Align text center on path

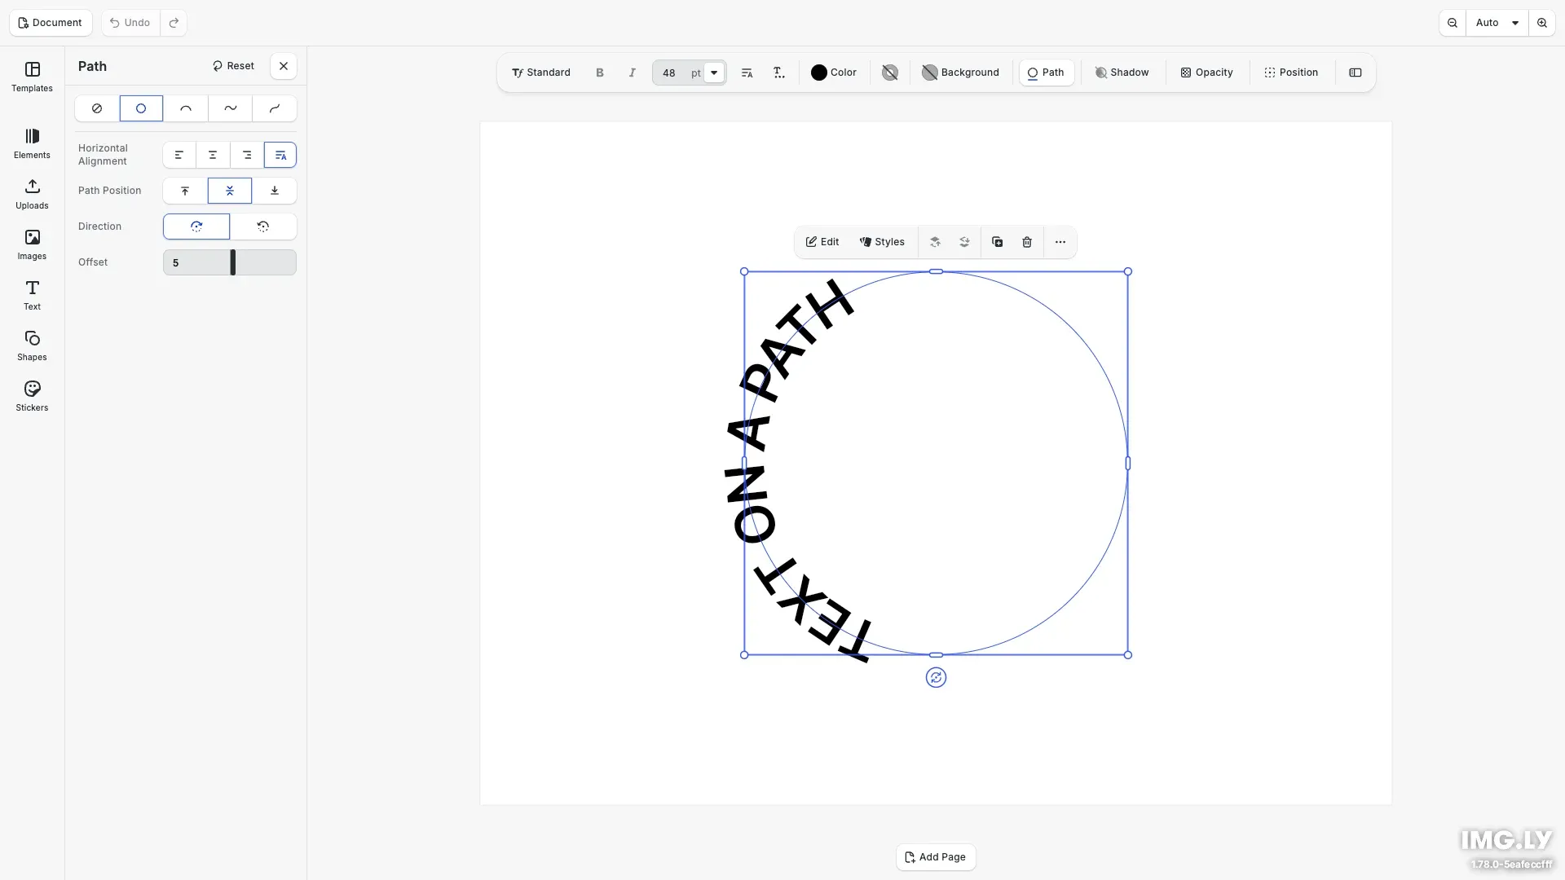(213, 155)
